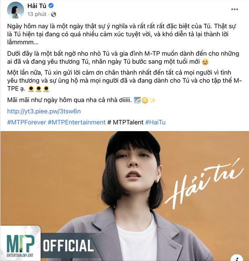Click the sparkles emoji
Viewport: 249px width, 261px height.
pyautogui.click(x=152, y=101)
